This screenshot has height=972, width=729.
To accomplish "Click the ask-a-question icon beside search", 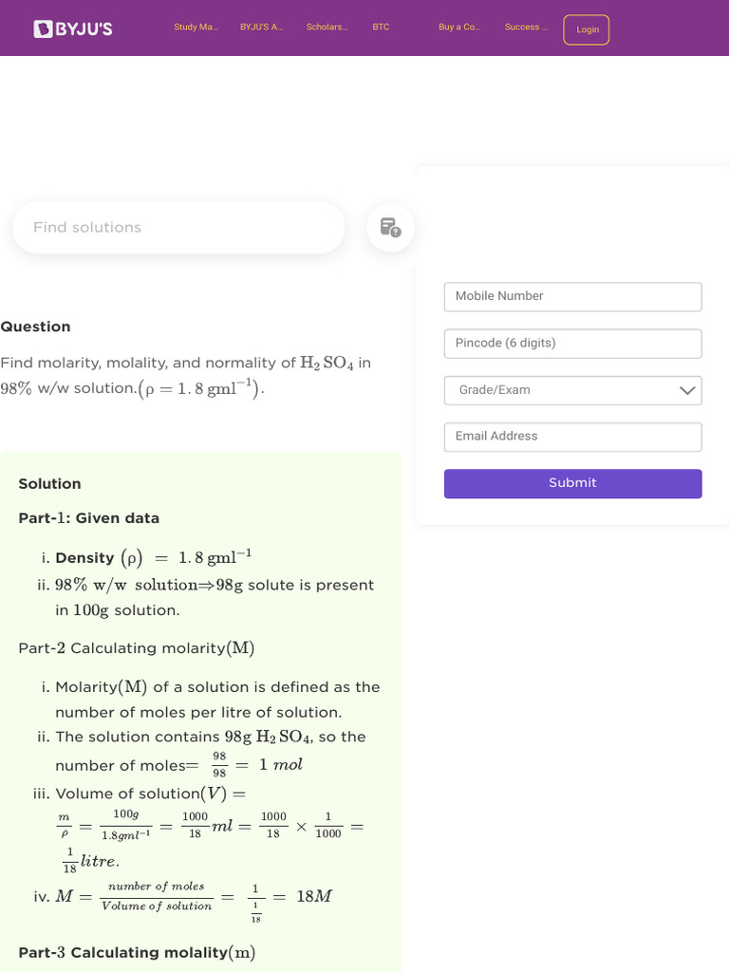I will (390, 228).
